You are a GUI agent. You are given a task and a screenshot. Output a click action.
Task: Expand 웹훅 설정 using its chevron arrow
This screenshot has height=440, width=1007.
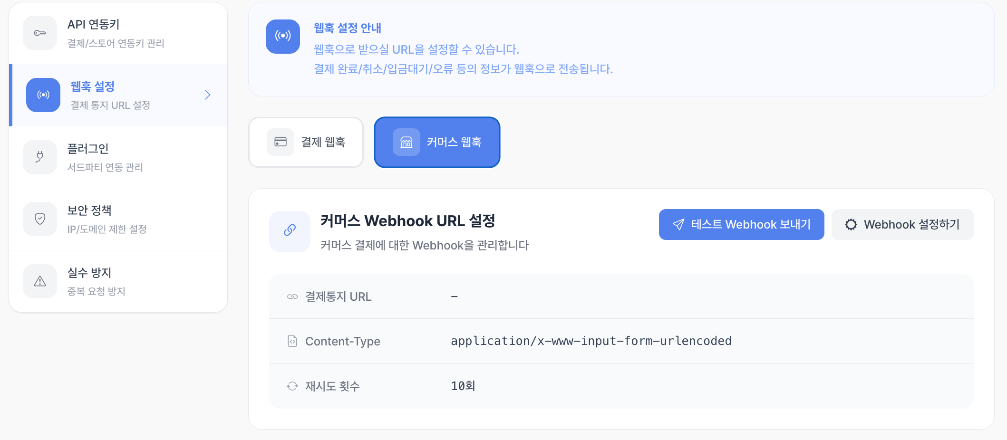tap(207, 95)
